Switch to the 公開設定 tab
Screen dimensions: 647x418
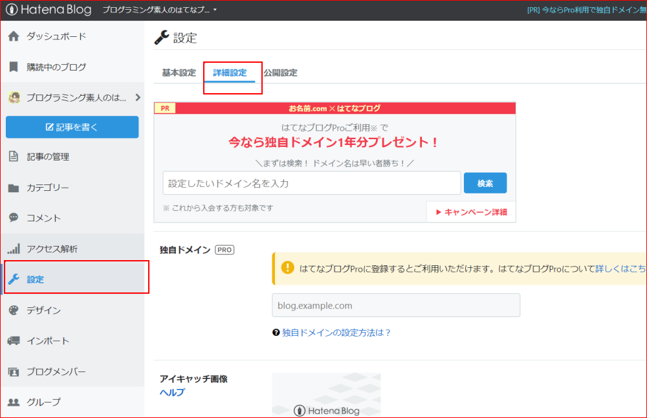coord(281,72)
